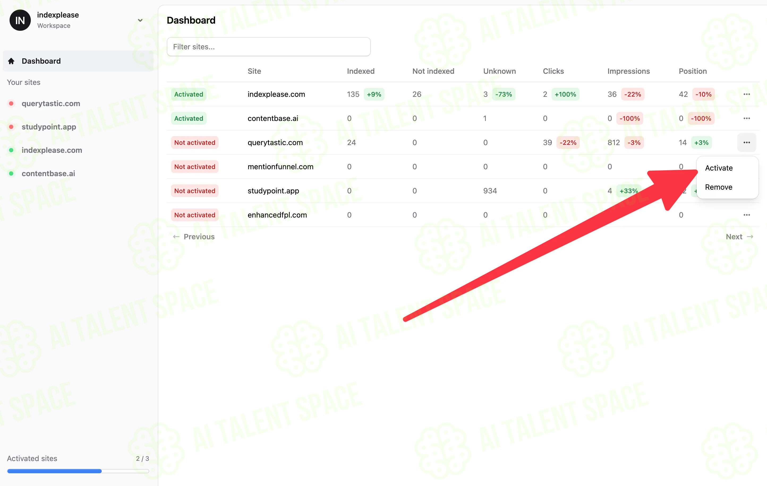
Task: Click the 2 / 3 activated sites count
Action: tap(142, 459)
